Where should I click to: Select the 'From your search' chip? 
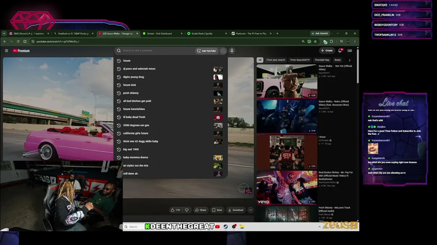(x=276, y=60)
